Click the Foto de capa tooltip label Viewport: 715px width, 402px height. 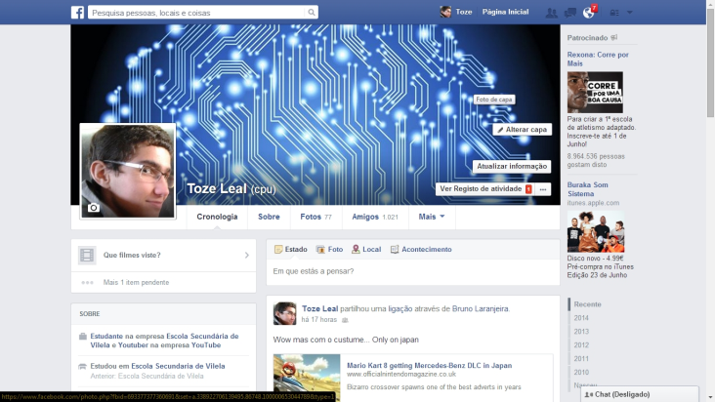494,100
